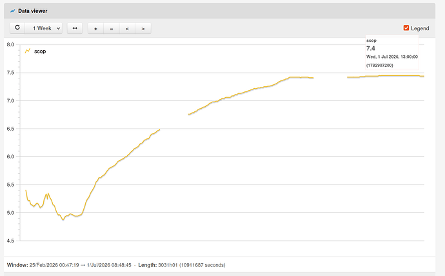Pan right with the greater-than button
This screenshot has width=445, height=276.
click(x=143, y=28)
